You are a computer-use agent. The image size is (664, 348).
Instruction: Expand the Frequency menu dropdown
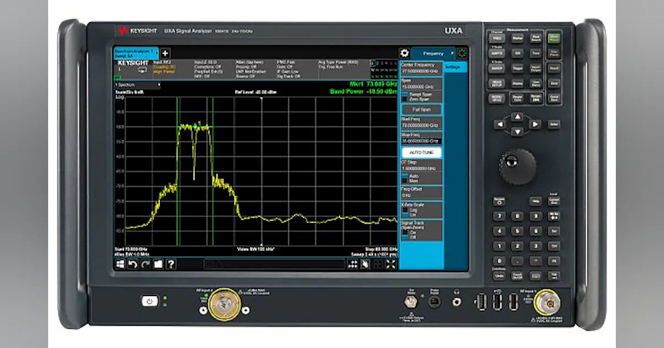pos(433,53)
